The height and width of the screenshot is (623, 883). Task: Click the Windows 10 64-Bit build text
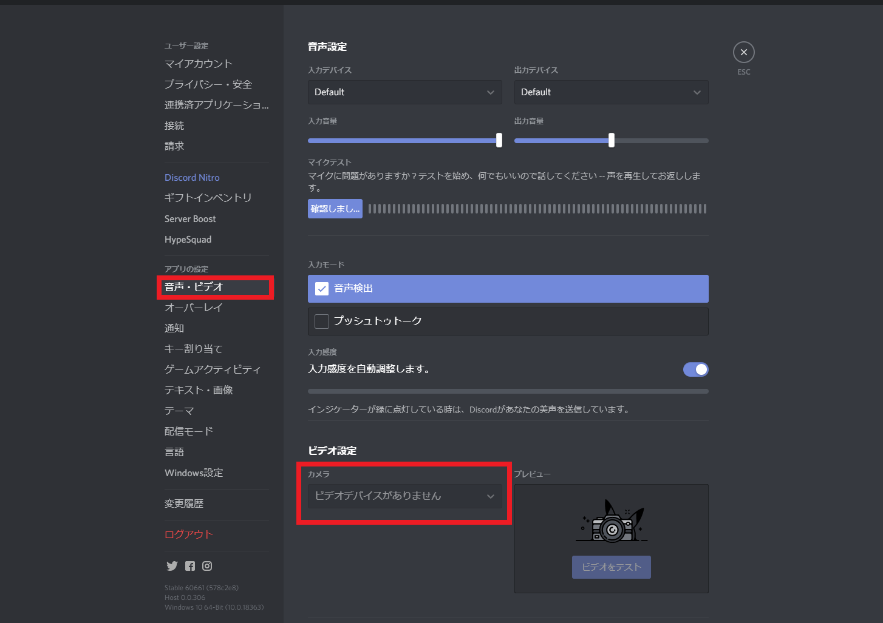pyautogui.click(x=214, y=607)
